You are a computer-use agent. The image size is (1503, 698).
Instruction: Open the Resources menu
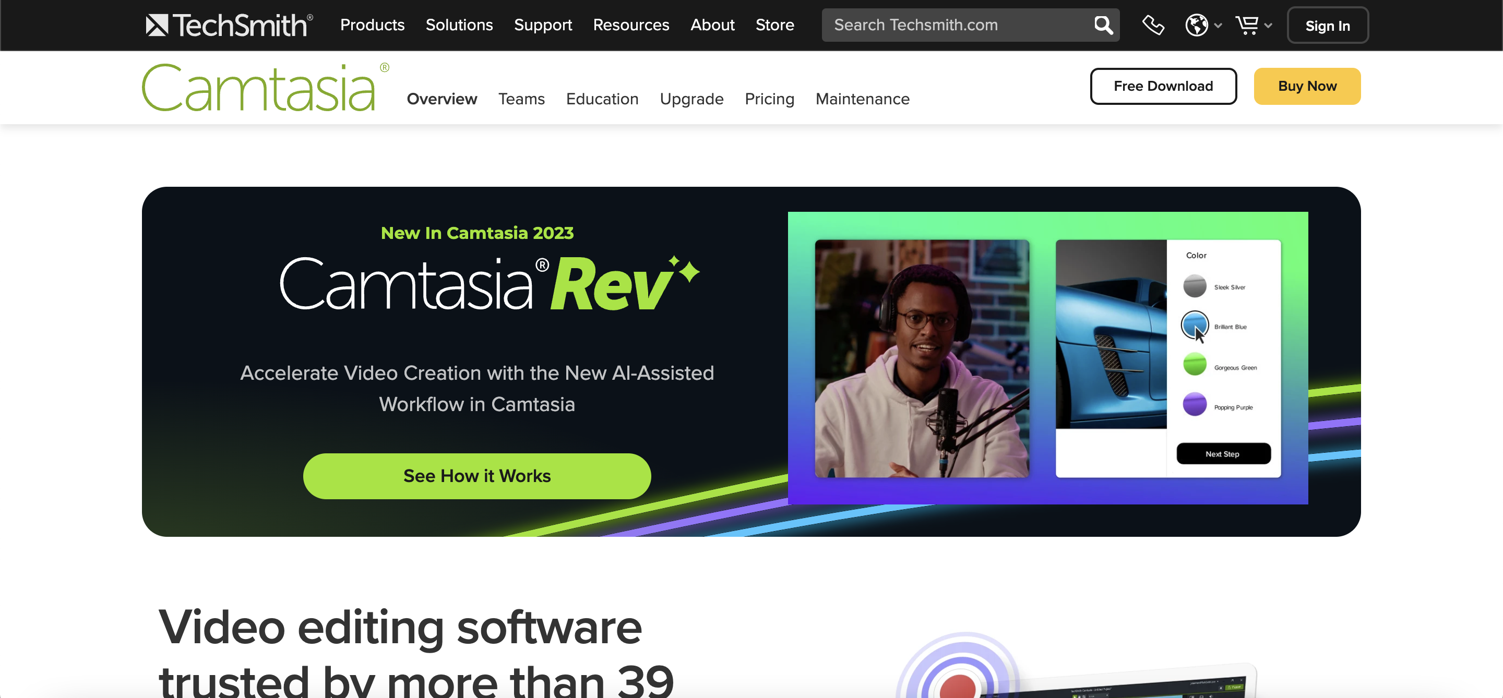coord(631,25)
